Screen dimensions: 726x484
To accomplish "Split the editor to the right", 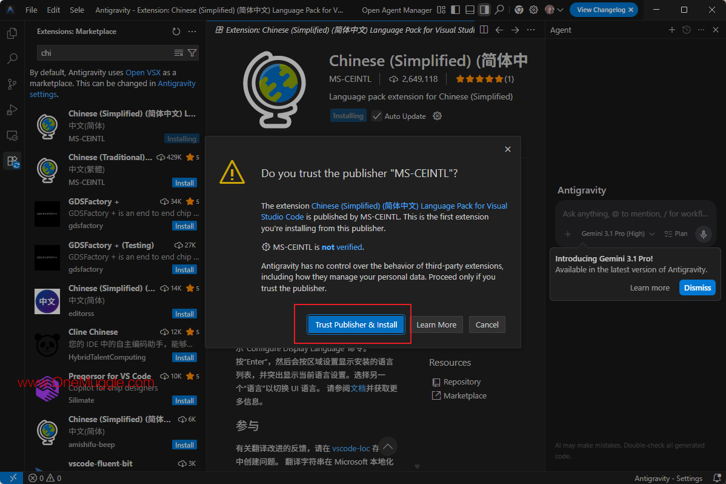I will click(x=484, y=30).
